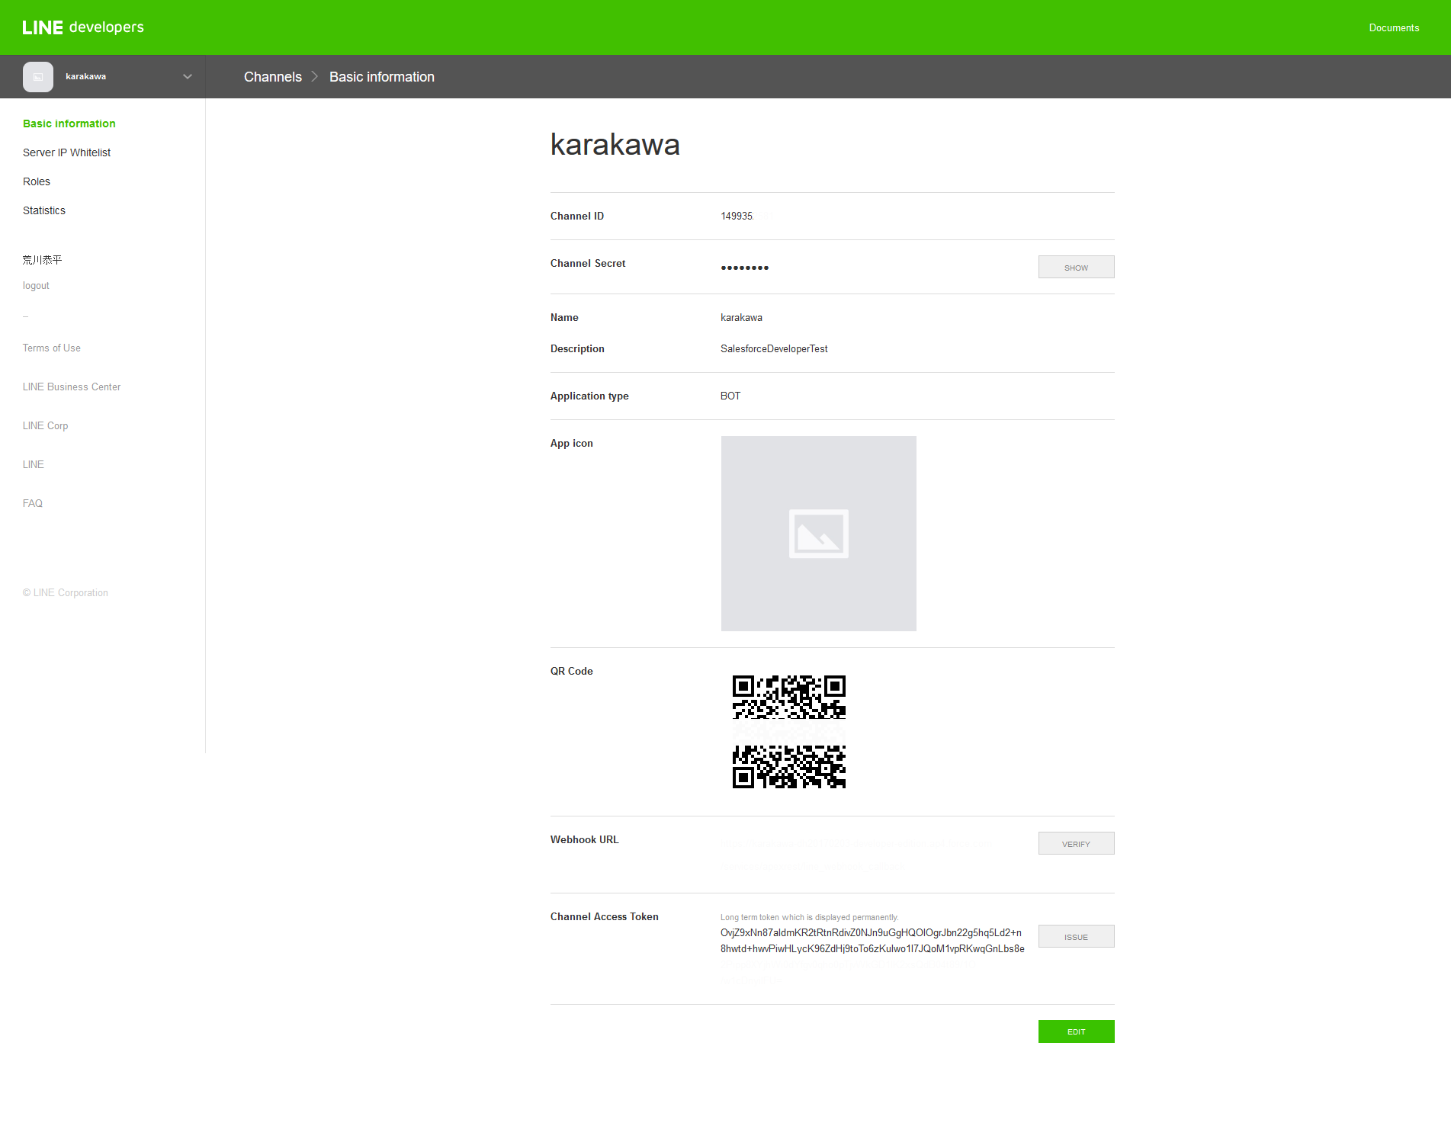Click the Basic information breadcrumb text
Viewport: 1451px width, 1142px height.
382,77
